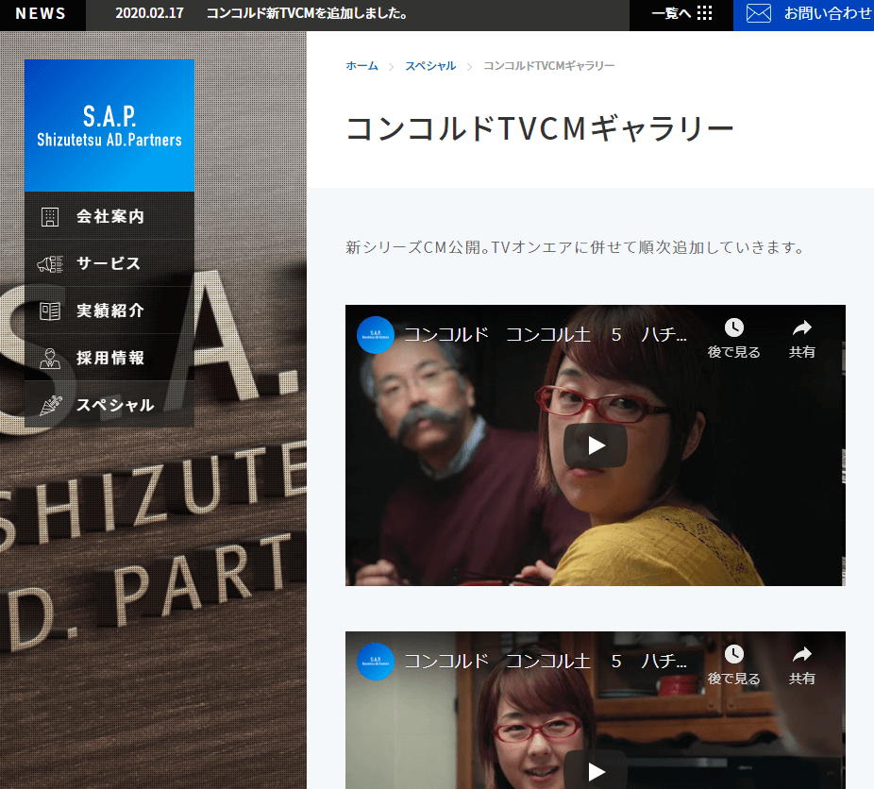Click the 一覧へ news list link
The height and width of the screenshot is (789, 874).
point(681,13)
